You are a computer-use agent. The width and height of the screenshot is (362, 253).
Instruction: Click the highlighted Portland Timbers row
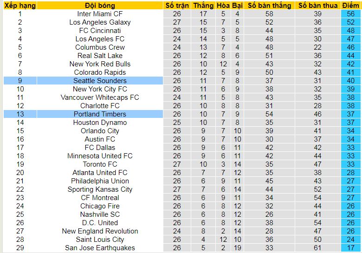100,114
